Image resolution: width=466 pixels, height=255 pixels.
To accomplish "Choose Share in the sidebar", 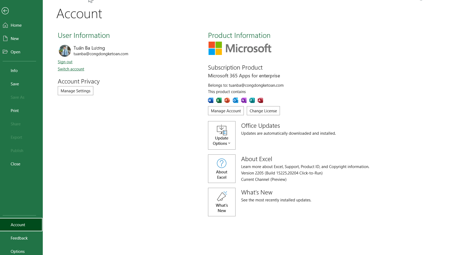I will 21,124.
